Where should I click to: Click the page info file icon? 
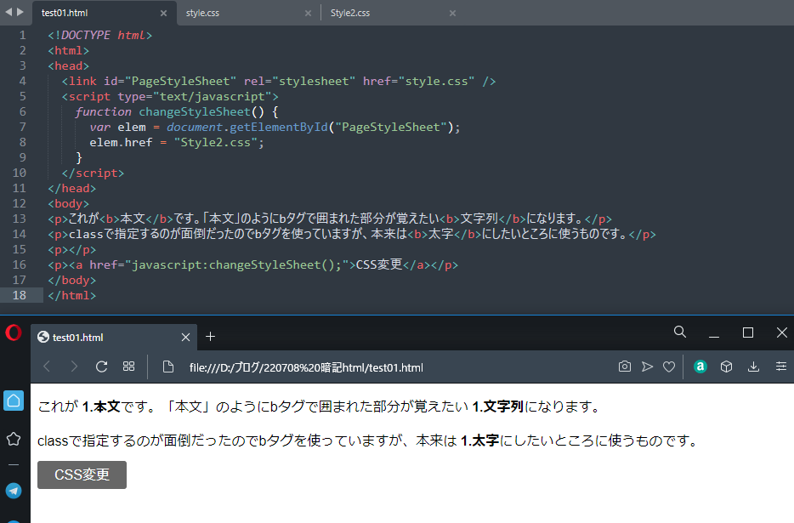click(x=168, y=367)
